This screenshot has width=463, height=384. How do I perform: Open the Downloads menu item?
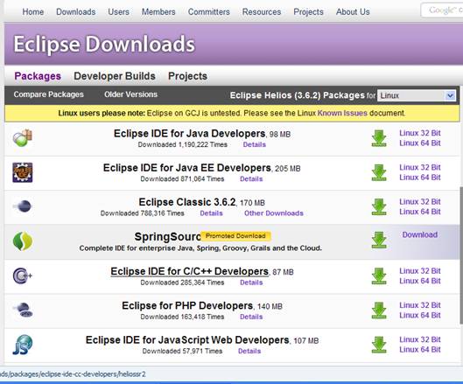point(76,11)
